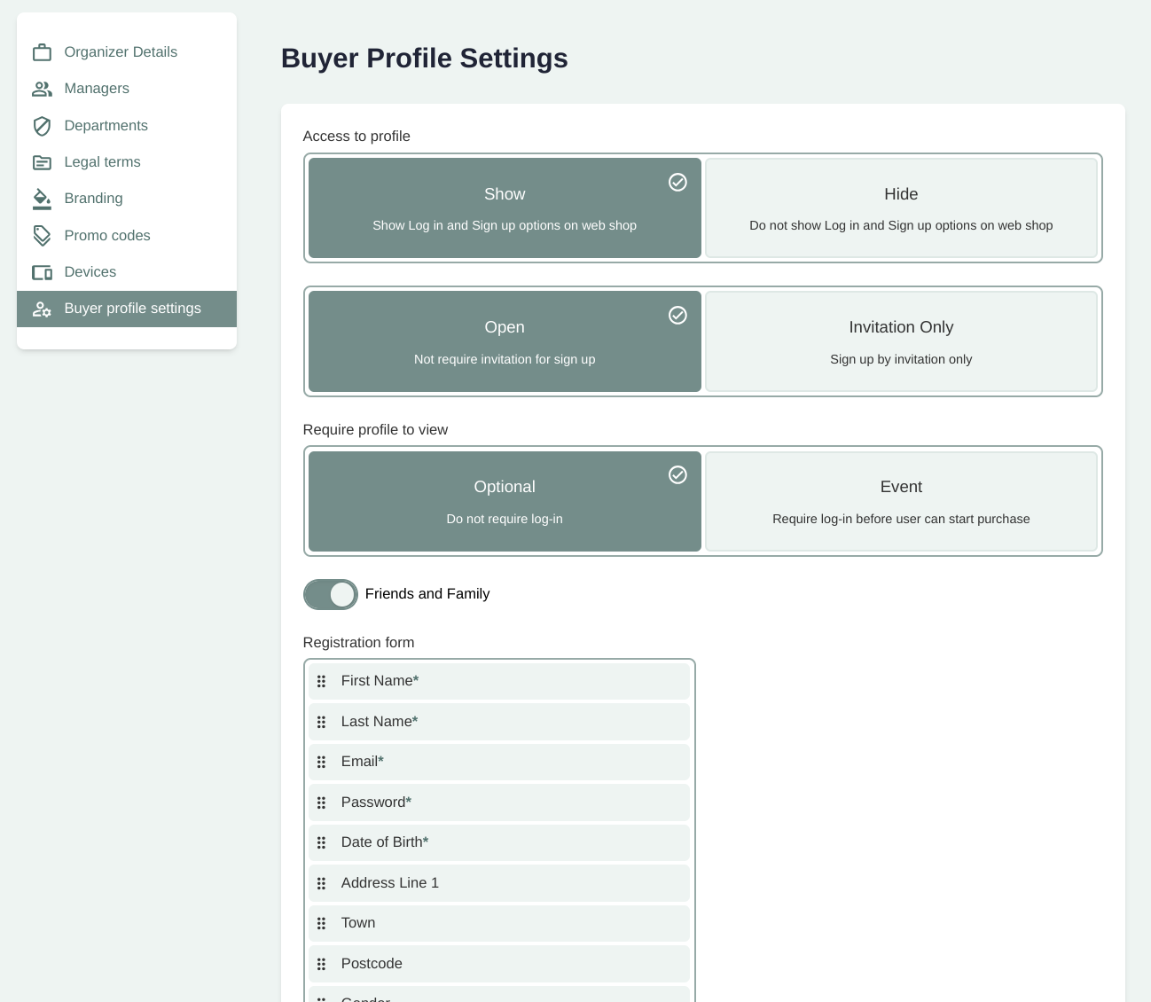Go to the Departments section

106,126
